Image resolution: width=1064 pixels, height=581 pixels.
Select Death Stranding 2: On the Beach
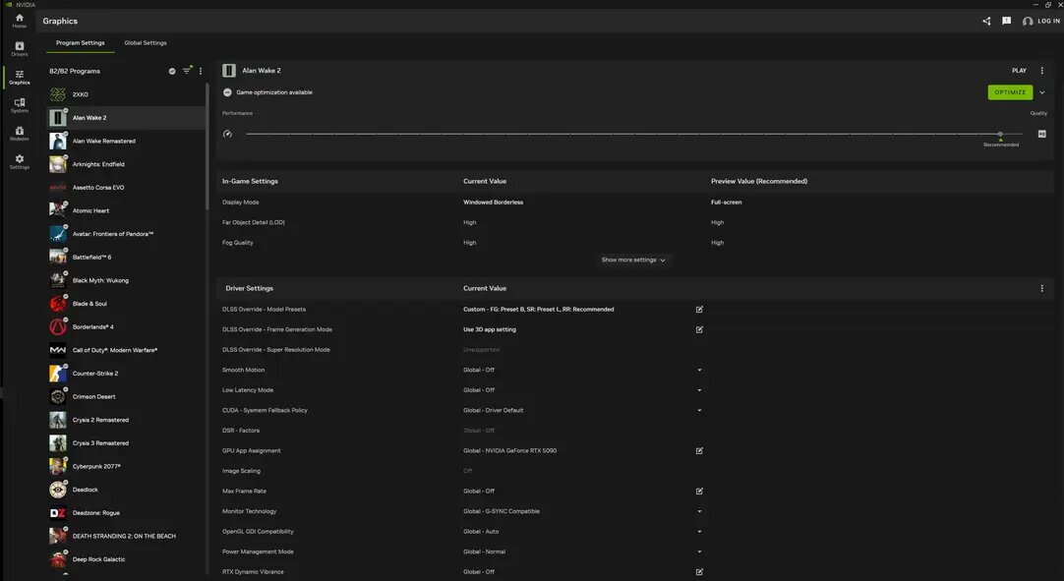click(x=126, y=536)
